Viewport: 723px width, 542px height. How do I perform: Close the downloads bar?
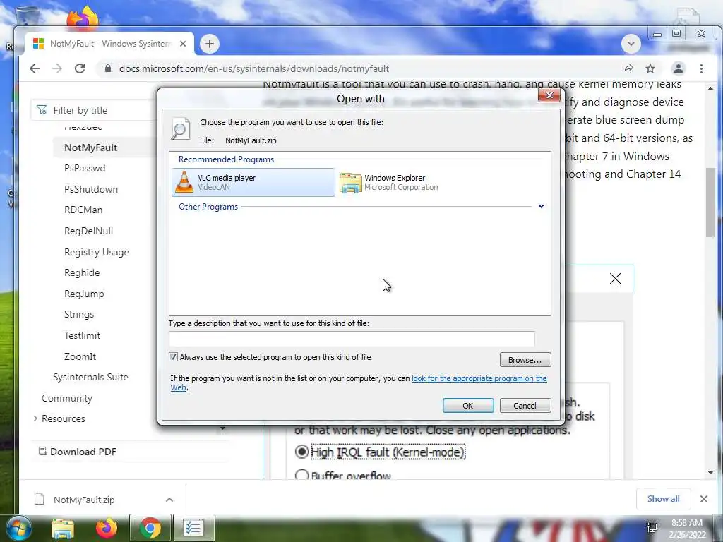tap(704, 499)
